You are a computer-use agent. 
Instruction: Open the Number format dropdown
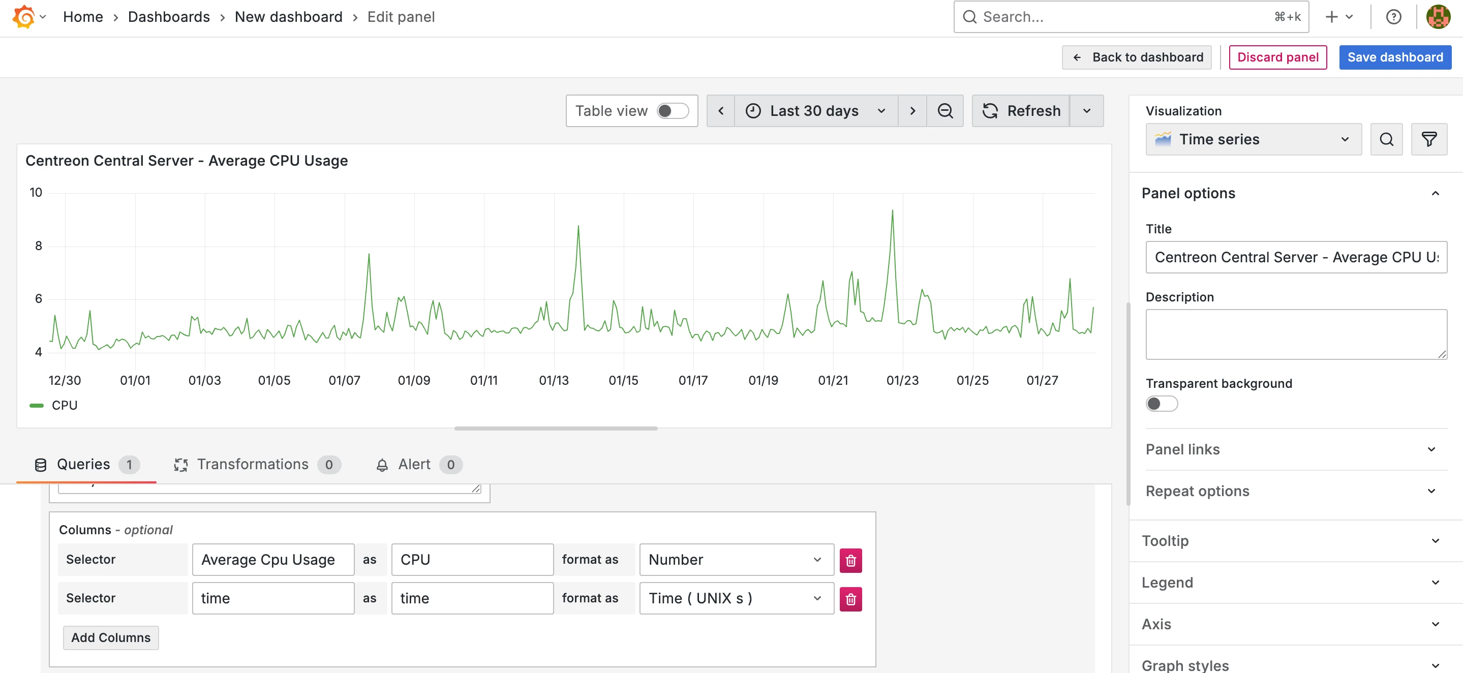click(736, 560)
